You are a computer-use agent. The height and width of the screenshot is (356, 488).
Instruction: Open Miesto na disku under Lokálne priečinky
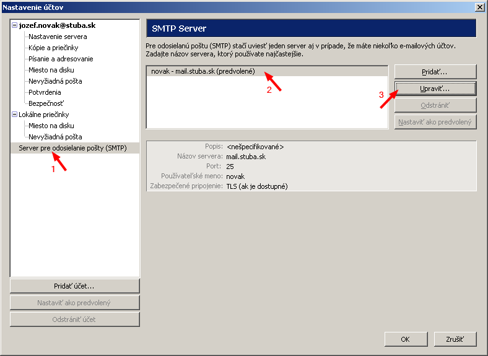[51, 126]
